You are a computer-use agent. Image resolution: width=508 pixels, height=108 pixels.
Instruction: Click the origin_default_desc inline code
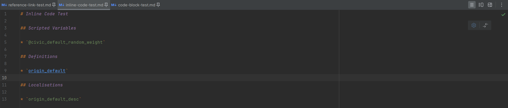click(54, 99)
